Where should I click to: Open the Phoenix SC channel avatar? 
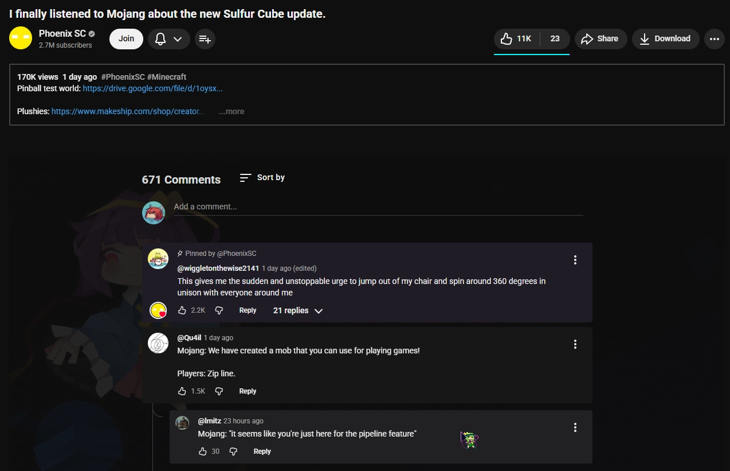point(20,37)
